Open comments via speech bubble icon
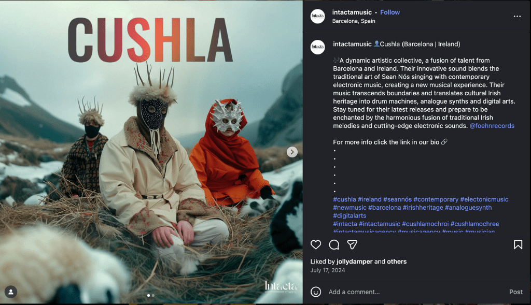531x305 pixels. point(334,244)
